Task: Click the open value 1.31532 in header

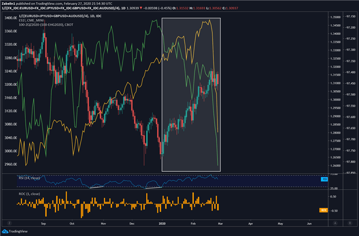Action: point(182,8)
